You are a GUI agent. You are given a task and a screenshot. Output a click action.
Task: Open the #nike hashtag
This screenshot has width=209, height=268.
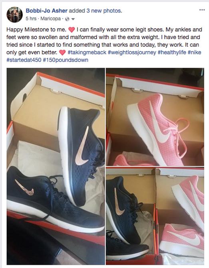pyautogui.click(x=195, y=52)
